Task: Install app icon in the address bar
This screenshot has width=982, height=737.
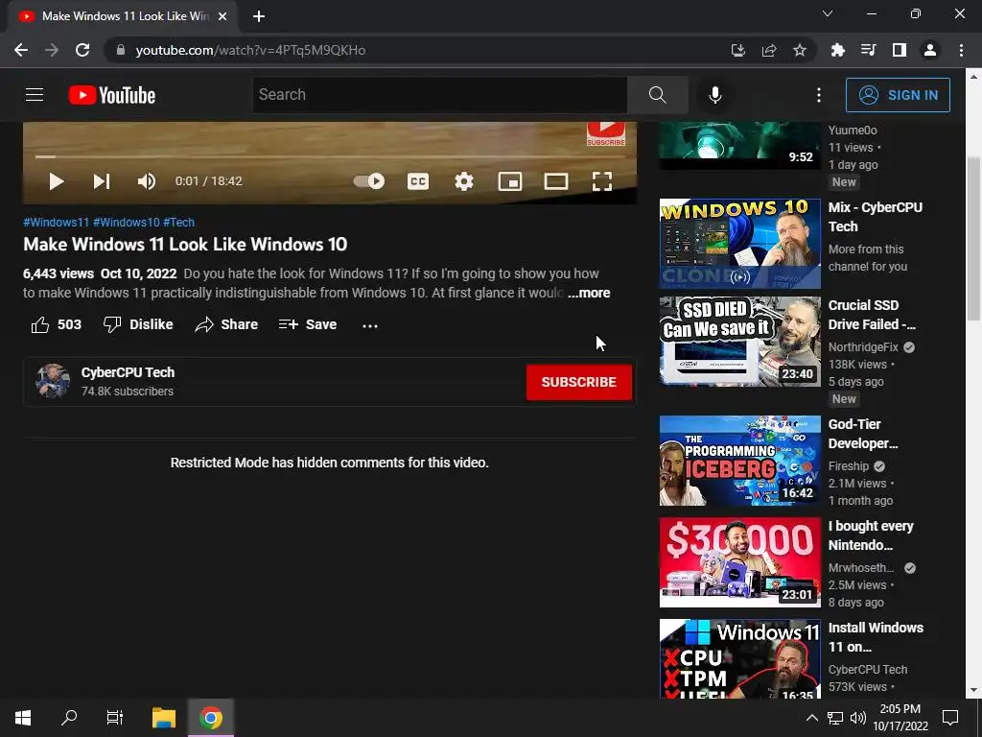Action: (x=737, y=50)
